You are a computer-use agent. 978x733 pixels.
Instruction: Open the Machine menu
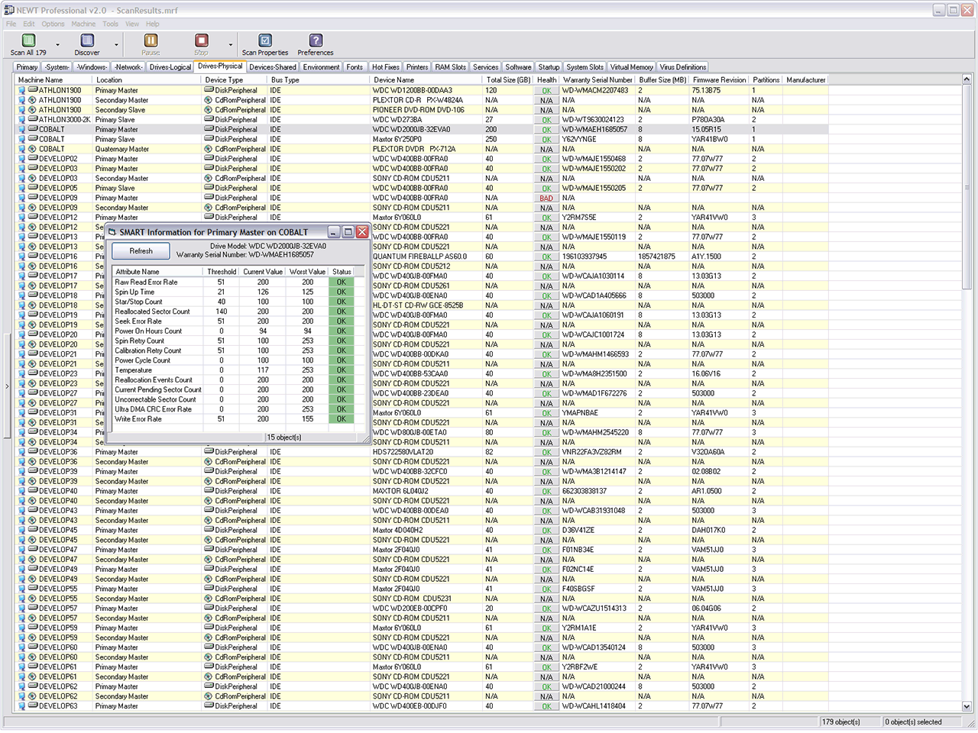point(83,24)
